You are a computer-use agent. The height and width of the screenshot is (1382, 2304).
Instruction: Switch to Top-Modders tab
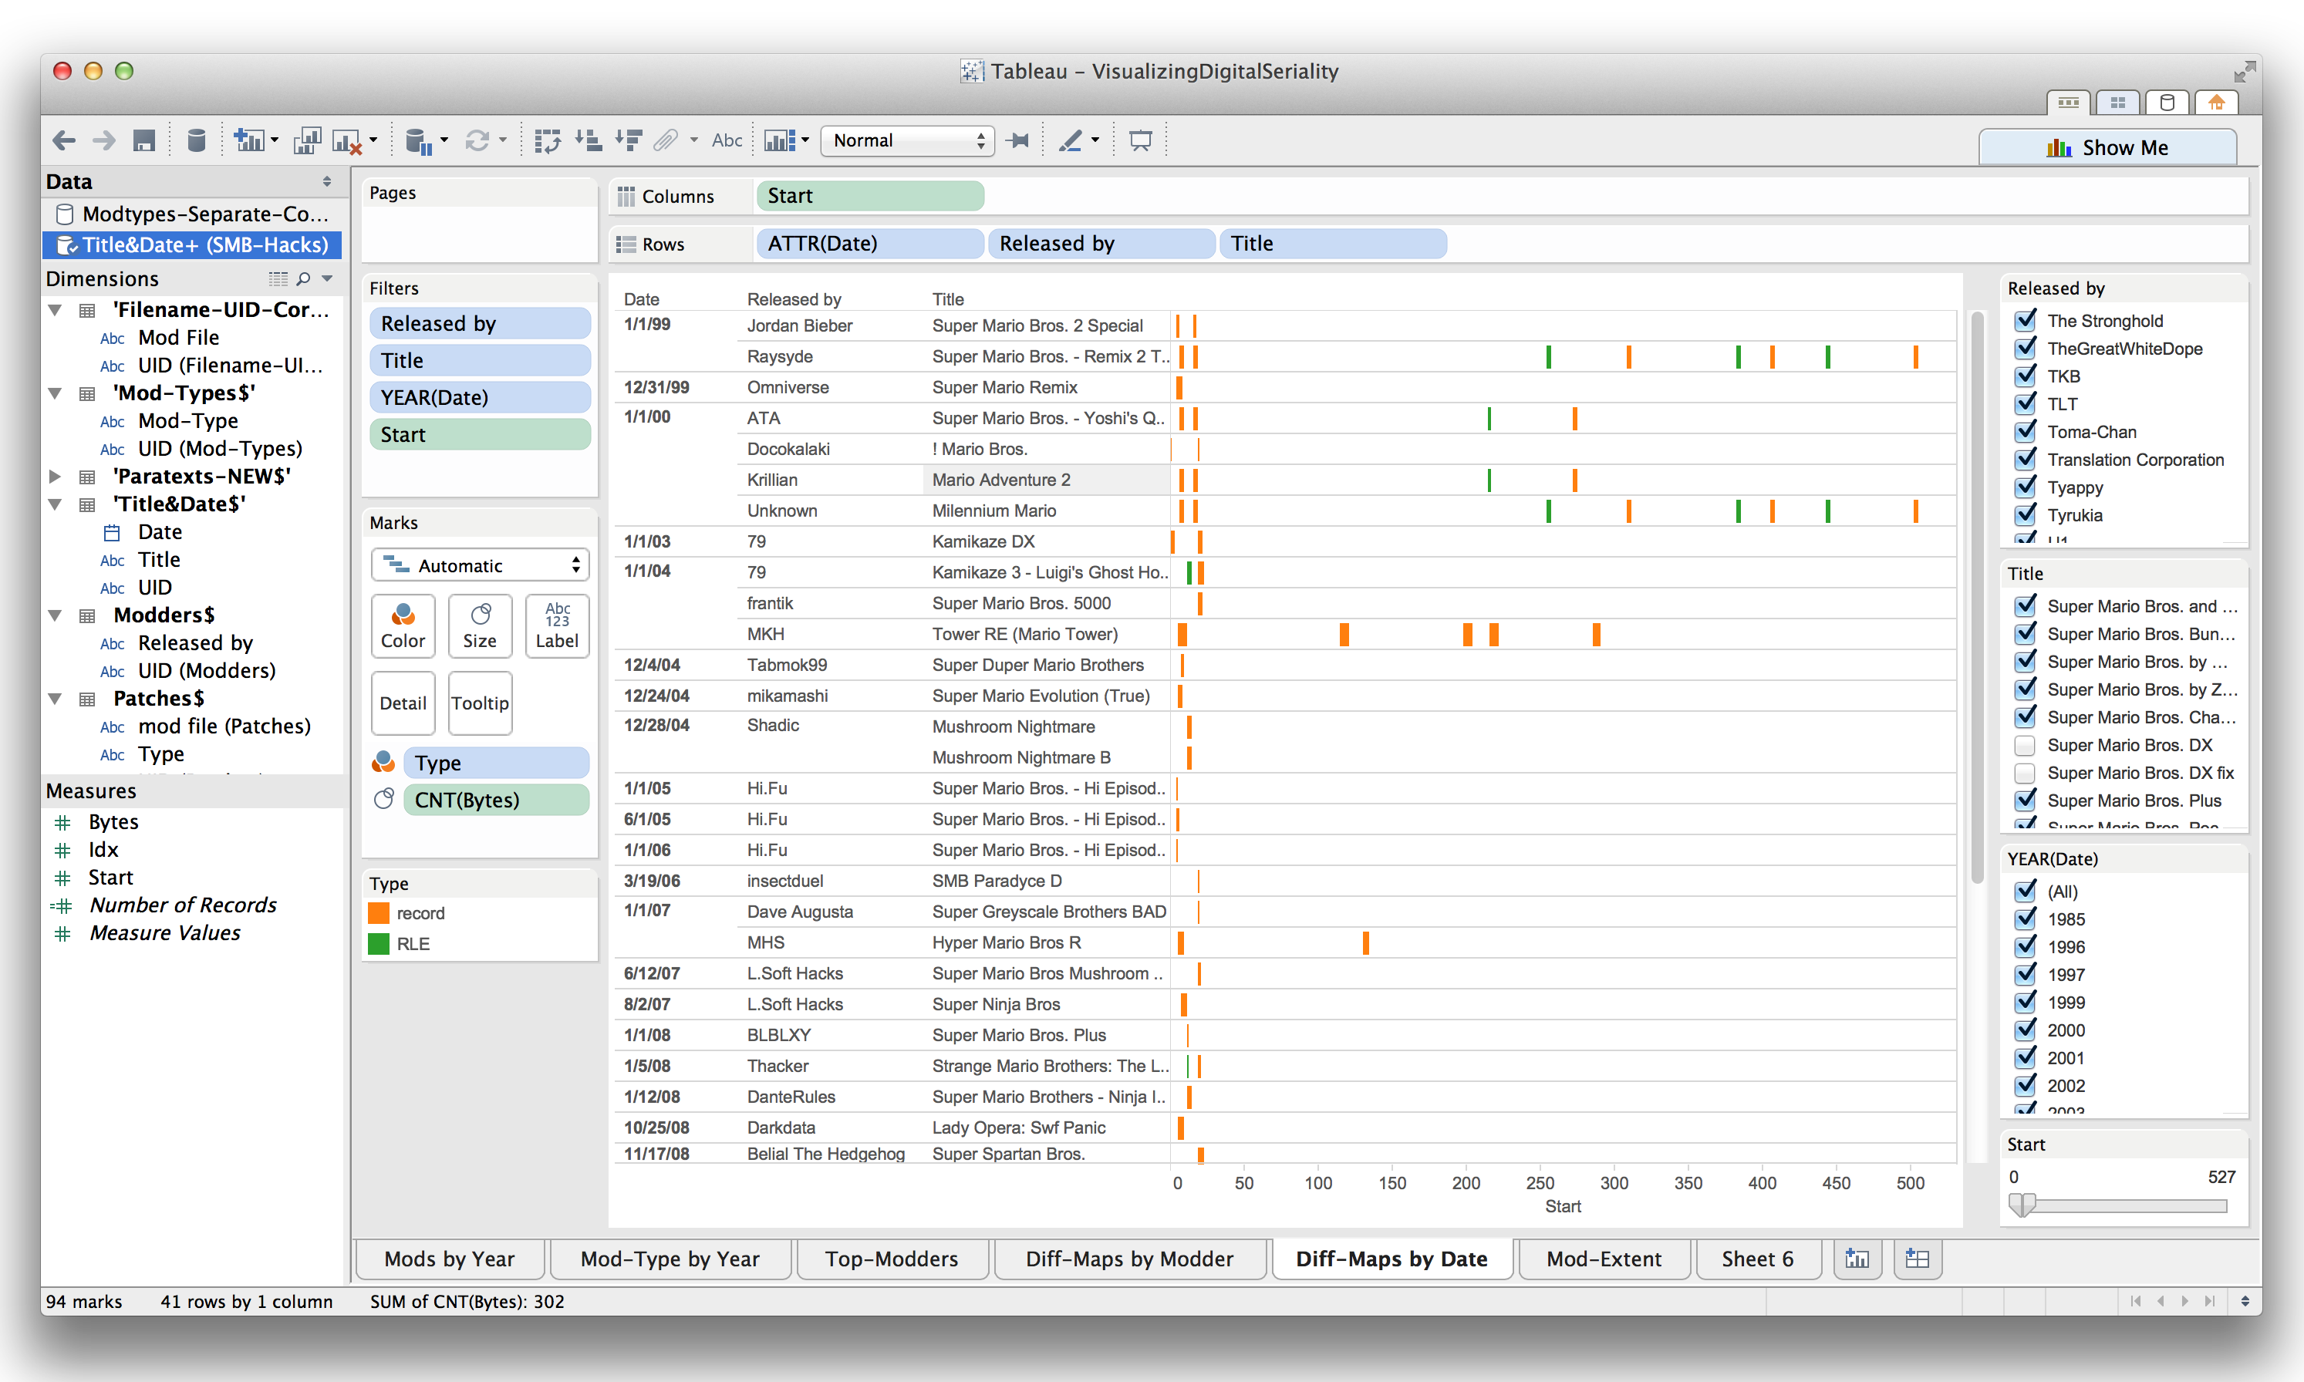(x=891, y=1259)
